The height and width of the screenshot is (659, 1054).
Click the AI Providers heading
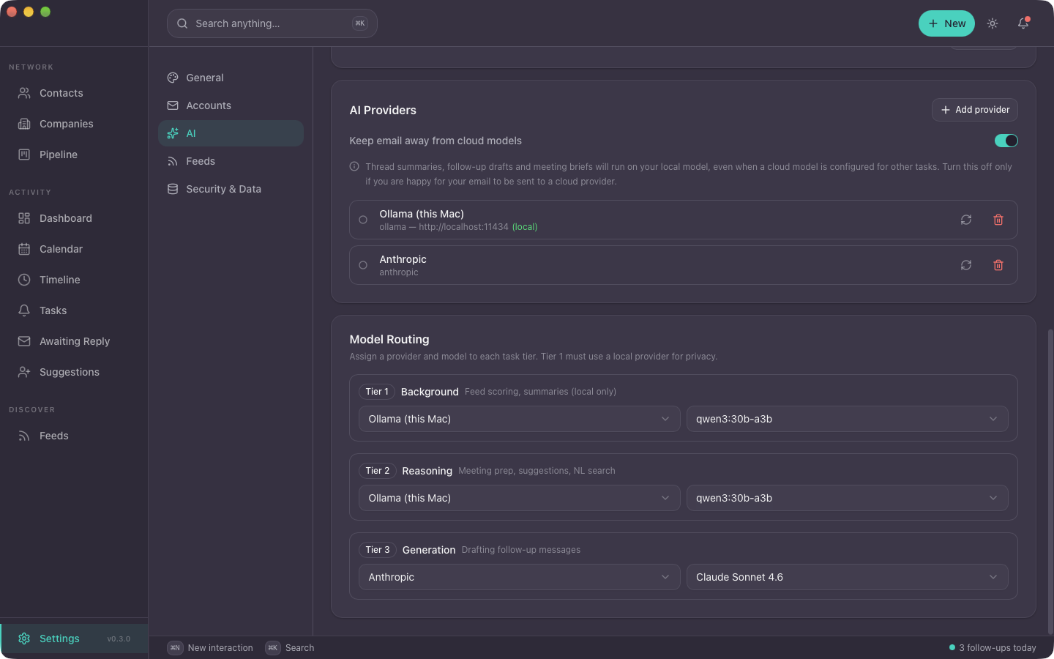point(383,111)
